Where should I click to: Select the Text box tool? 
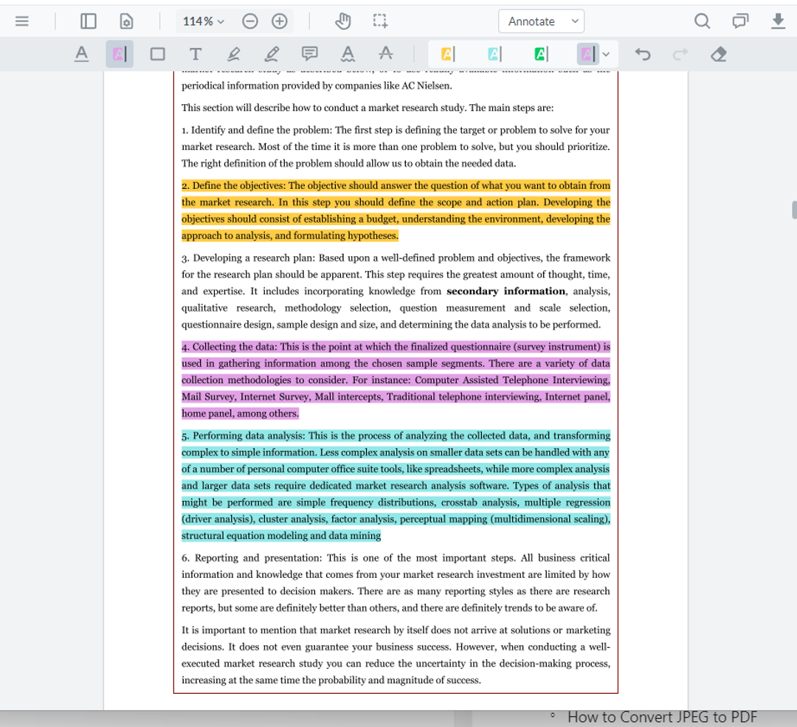pos(196,53)
